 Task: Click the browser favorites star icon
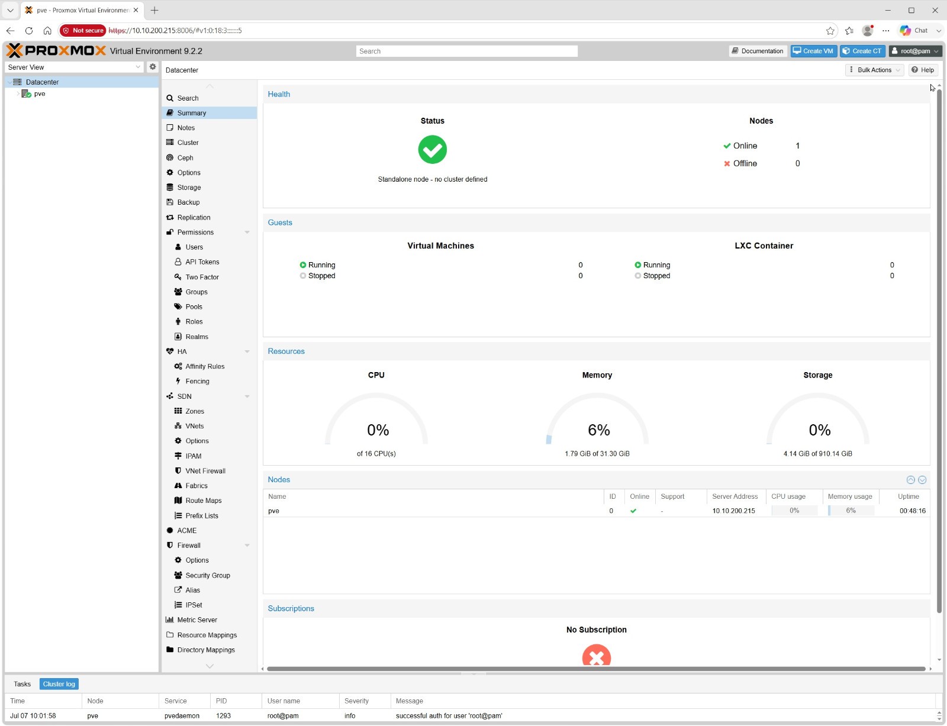click(830, 31)
